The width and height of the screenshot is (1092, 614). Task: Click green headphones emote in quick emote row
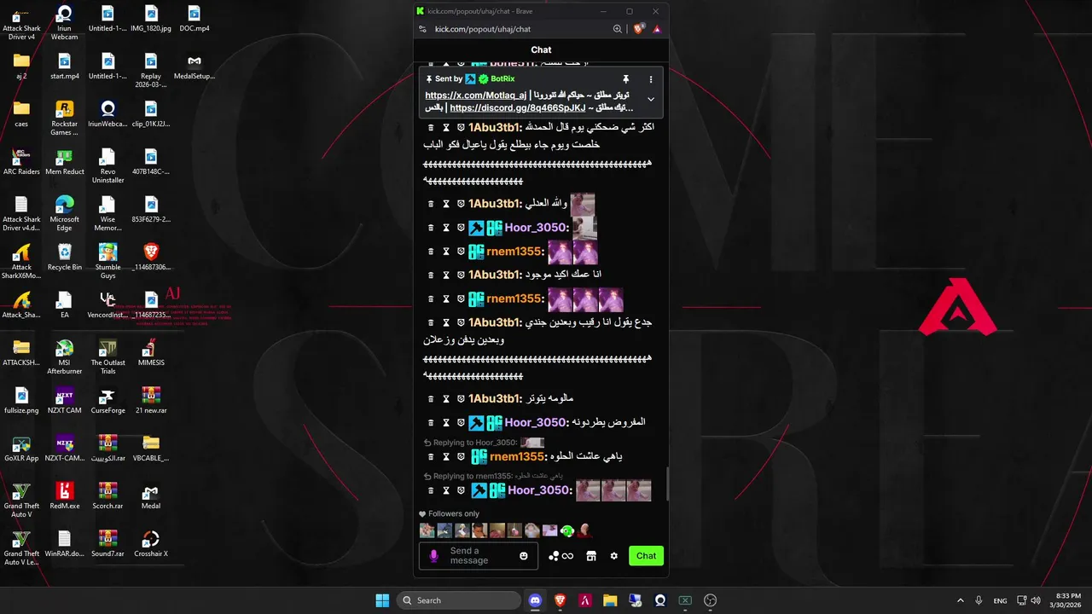(x=567, y=530)
